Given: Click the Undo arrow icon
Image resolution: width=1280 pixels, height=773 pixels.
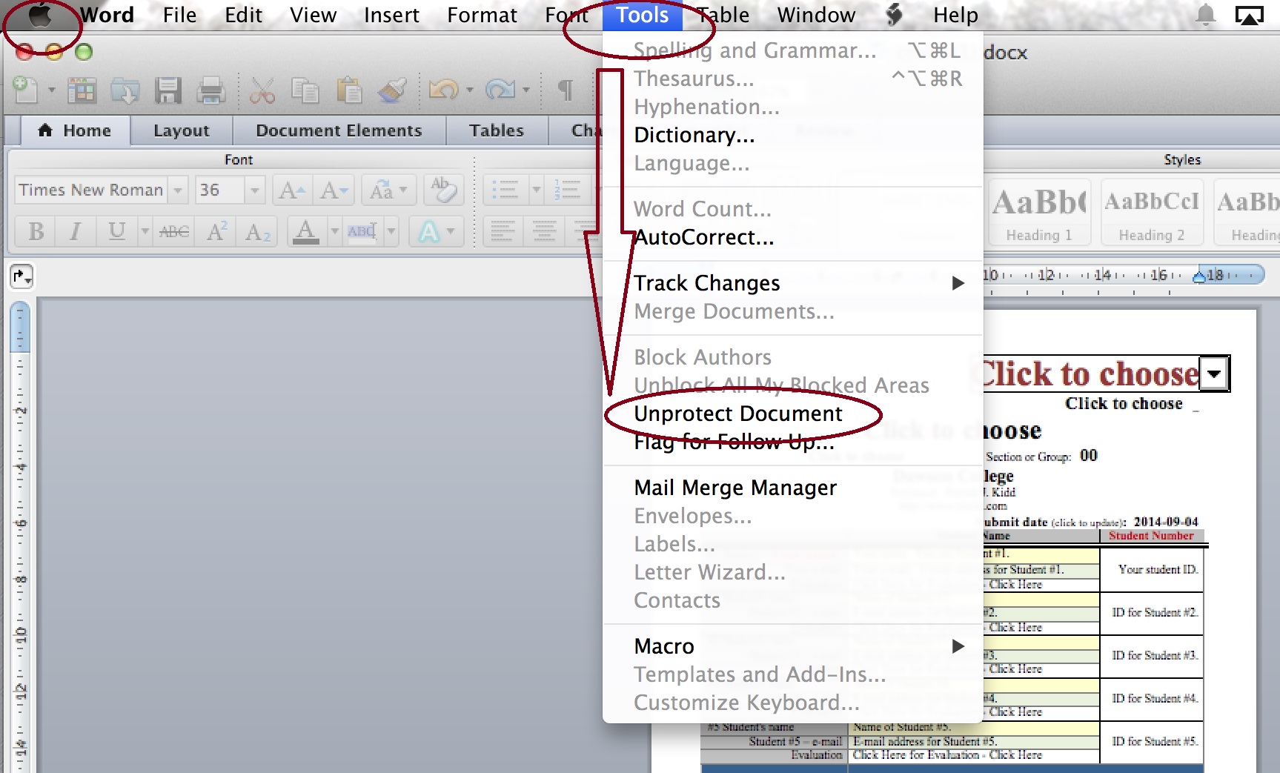Looking at the screenshot, I should click(444, 90).
